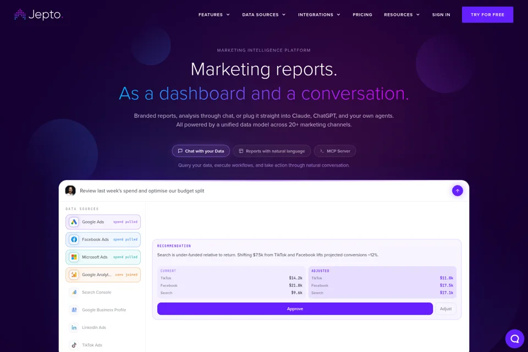Viewport: 528px width, 352px height.
Task: Open the Resources menu
Action: click(x=402, y=15)
